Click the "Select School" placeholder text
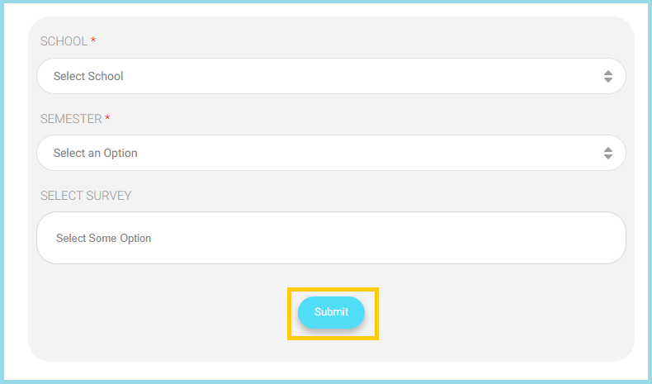Screen dimensions: 652x384 [88, 76]
